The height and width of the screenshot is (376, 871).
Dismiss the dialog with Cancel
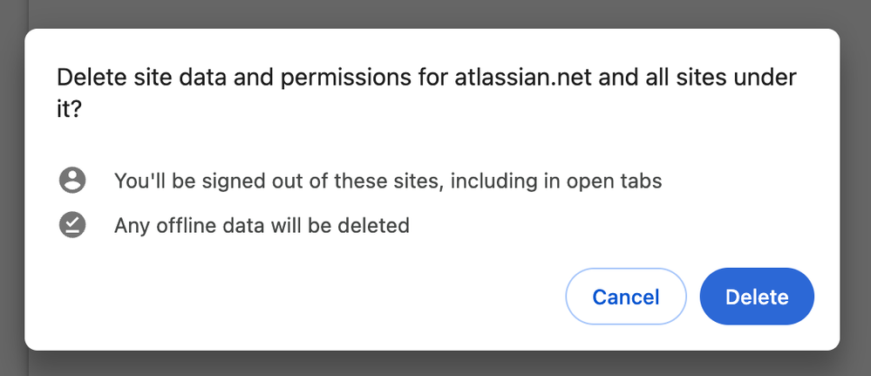[x=626, y=297]
